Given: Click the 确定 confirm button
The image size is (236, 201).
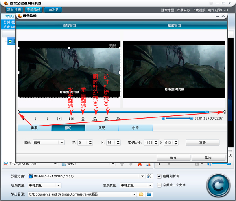Looking at the screenshot, I should point(173,158).
